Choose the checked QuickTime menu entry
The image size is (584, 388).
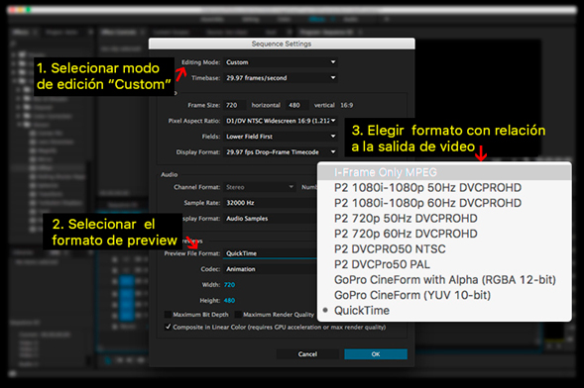coord(444,311)
